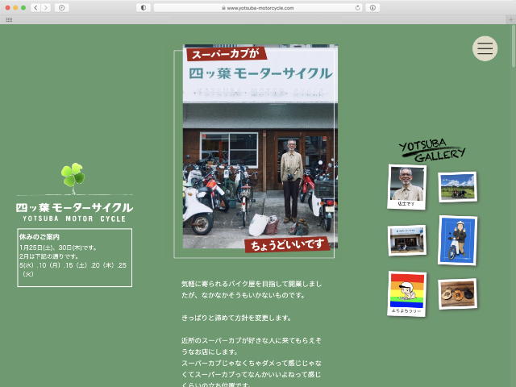This screenshot has height=387, width=516.
Task: Click the 四ッ葉モーターサイクル site title
Action: pyautogui.click(x=75, y=207)
